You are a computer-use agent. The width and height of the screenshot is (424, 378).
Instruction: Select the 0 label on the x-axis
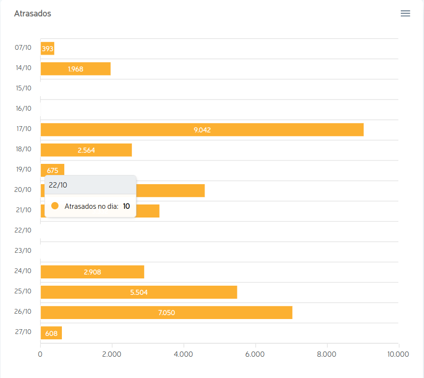(40, 354)
